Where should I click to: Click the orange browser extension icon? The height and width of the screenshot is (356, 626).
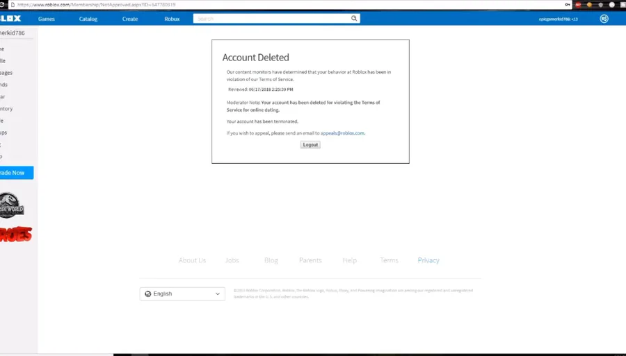pos(589,5)
